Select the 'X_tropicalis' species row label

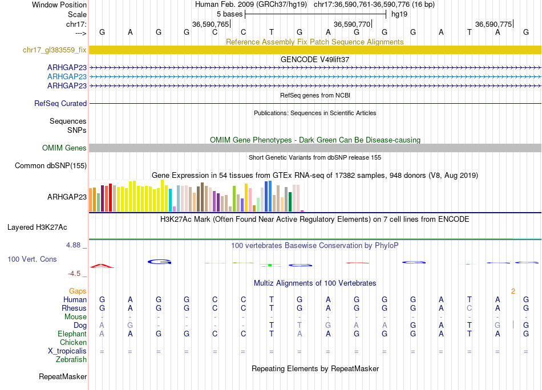point(67,351)
